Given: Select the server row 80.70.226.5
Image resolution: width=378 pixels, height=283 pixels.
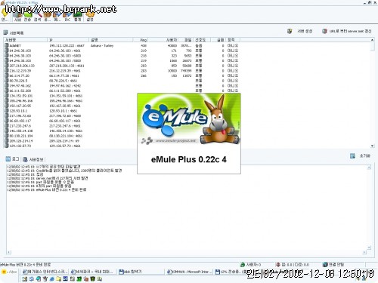Looking at the screenshot, I should pyautogui.click(x=122, y=81).
